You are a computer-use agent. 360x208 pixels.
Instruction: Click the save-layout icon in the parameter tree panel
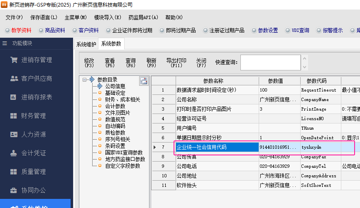(143, 81)
